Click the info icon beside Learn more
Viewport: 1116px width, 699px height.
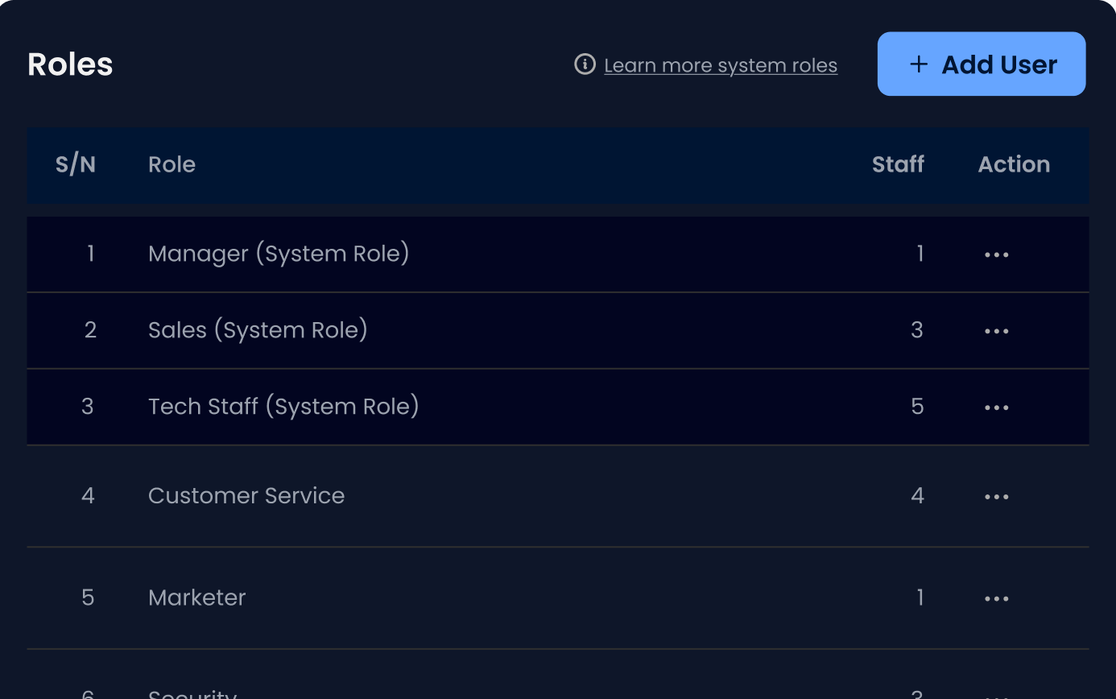tap(585, 64)
